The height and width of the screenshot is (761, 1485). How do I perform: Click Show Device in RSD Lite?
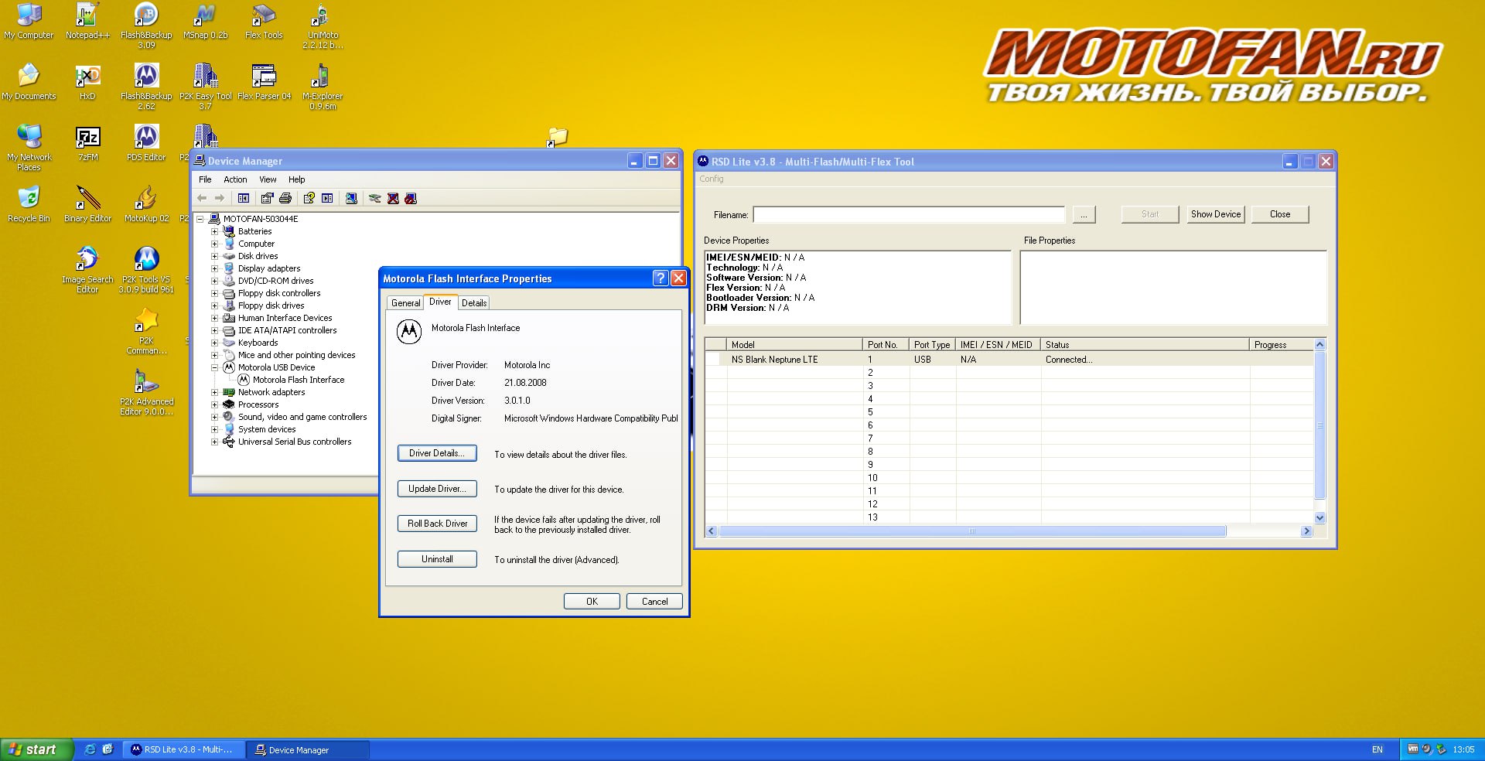click(x=1216, y=214)
